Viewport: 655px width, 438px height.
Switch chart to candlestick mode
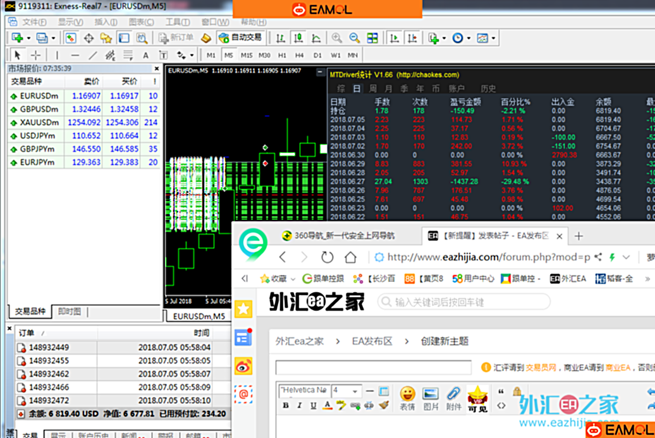click(x=298, y=39)
